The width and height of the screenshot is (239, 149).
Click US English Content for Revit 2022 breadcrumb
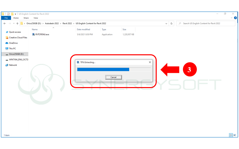91,24
